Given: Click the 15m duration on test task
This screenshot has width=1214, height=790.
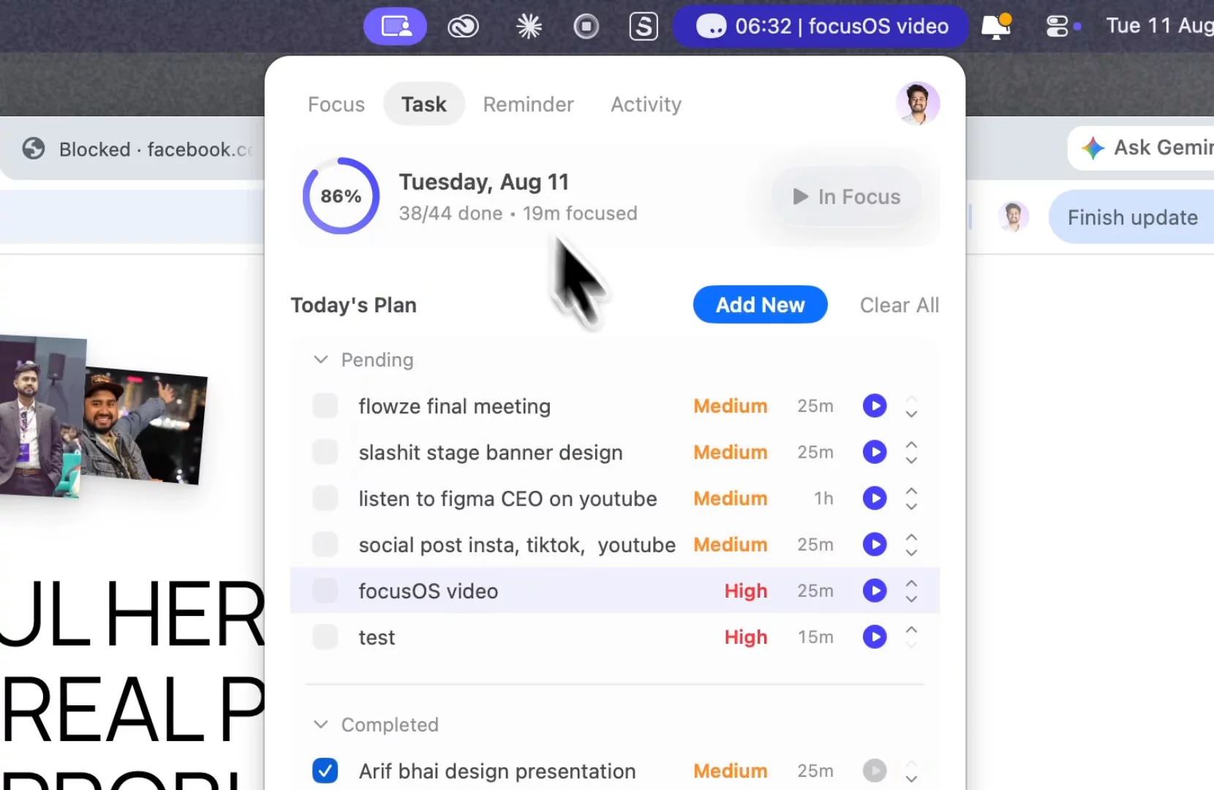Looking at the screenshot, I should coord(815,637).
